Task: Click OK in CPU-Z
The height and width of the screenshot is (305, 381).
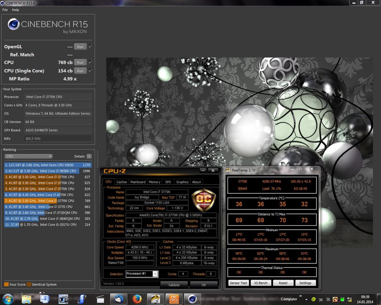Action: (x=204, y=285)
